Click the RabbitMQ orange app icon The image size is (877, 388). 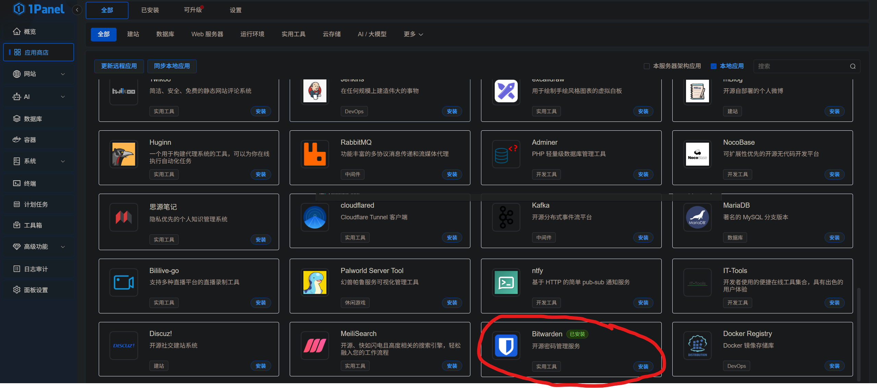click(x=315, y=154)
